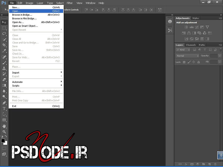223x167 pixels.
Task: Add a Levels adjustment
Action: pyautogui.click(x=192, y=27)
